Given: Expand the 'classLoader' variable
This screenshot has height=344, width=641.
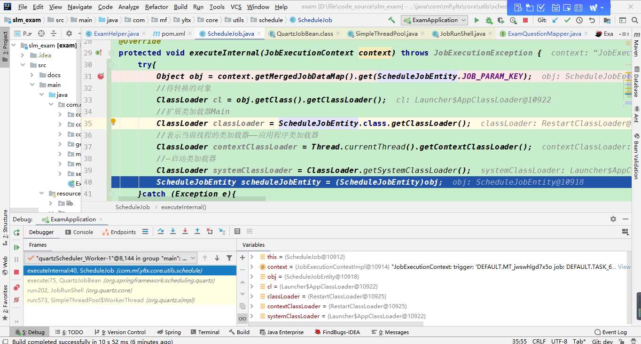Looking at the screenshot, I should pos(252,296).
